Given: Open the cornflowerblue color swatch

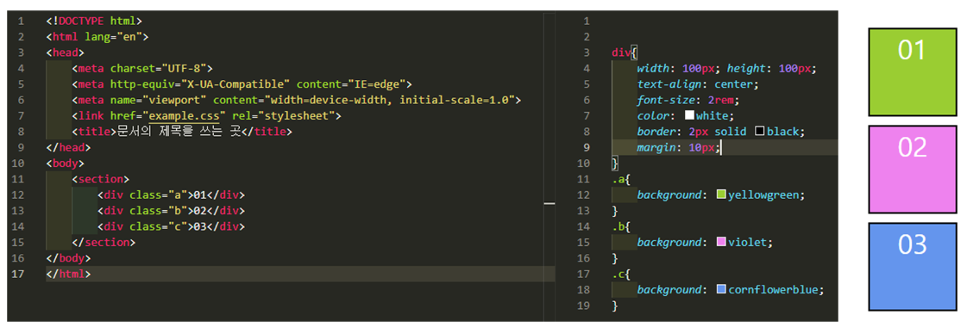Looking at the screenshot, I should point(721,290).
